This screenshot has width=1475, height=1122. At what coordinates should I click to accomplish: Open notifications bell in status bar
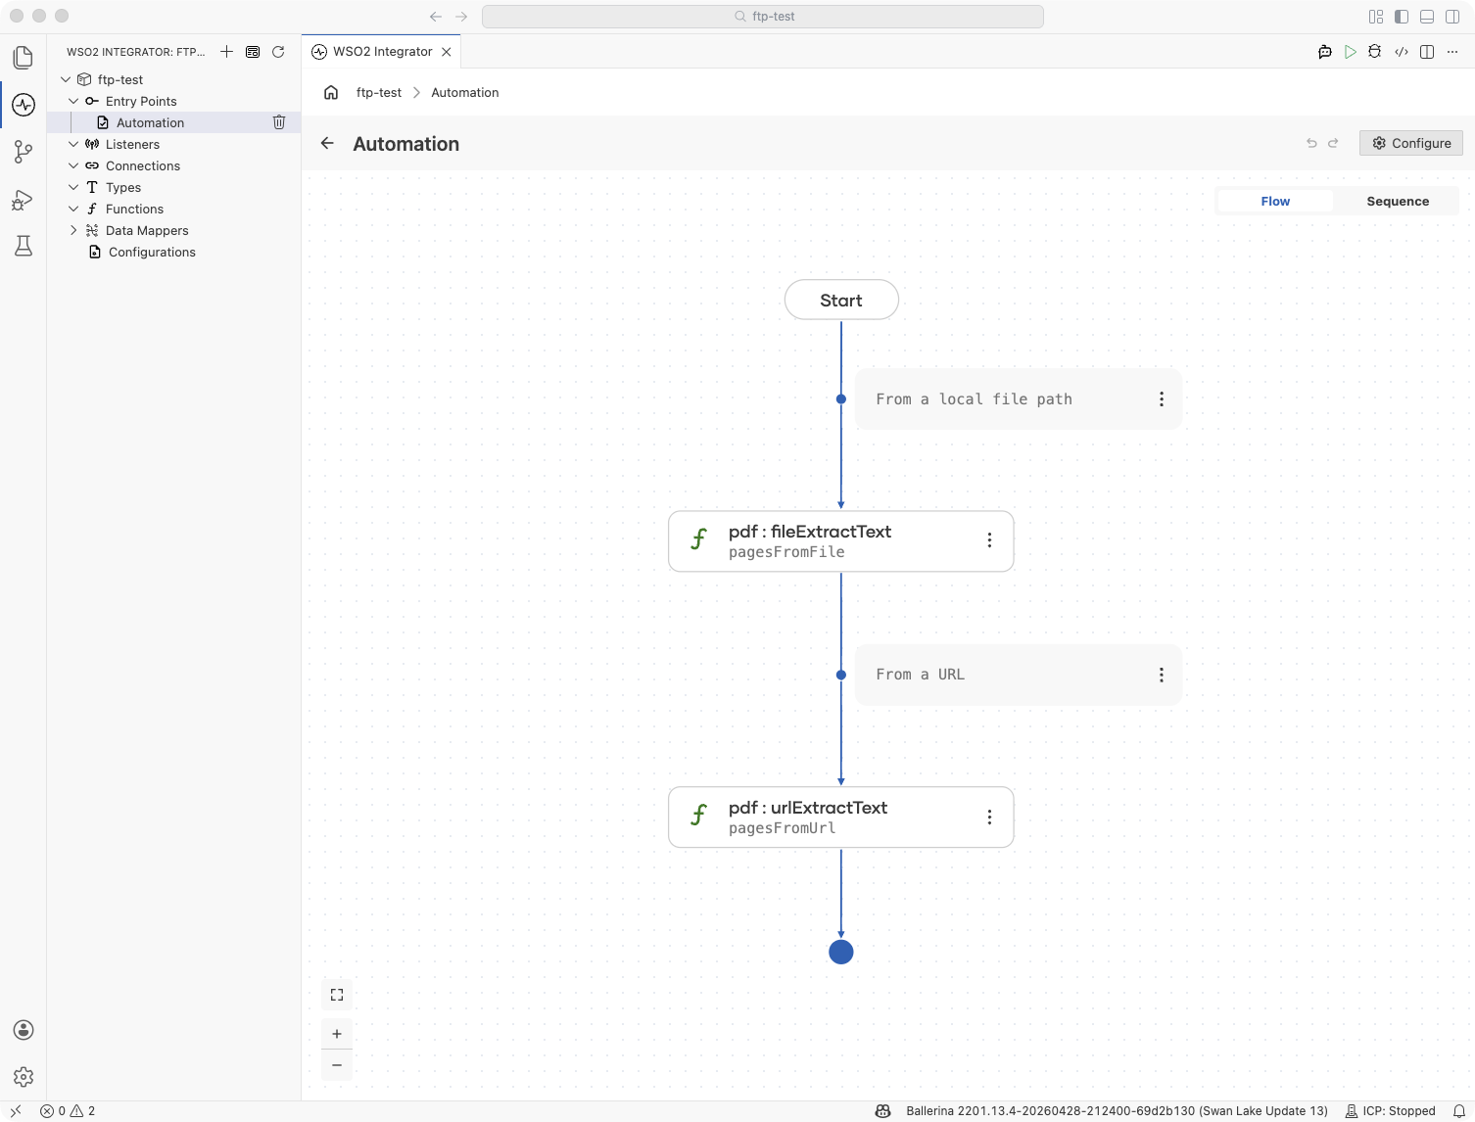click(1459, 1111)
